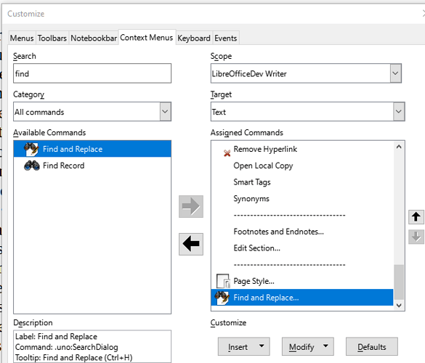Click the move down arrow button

click(x=416, y=237)
